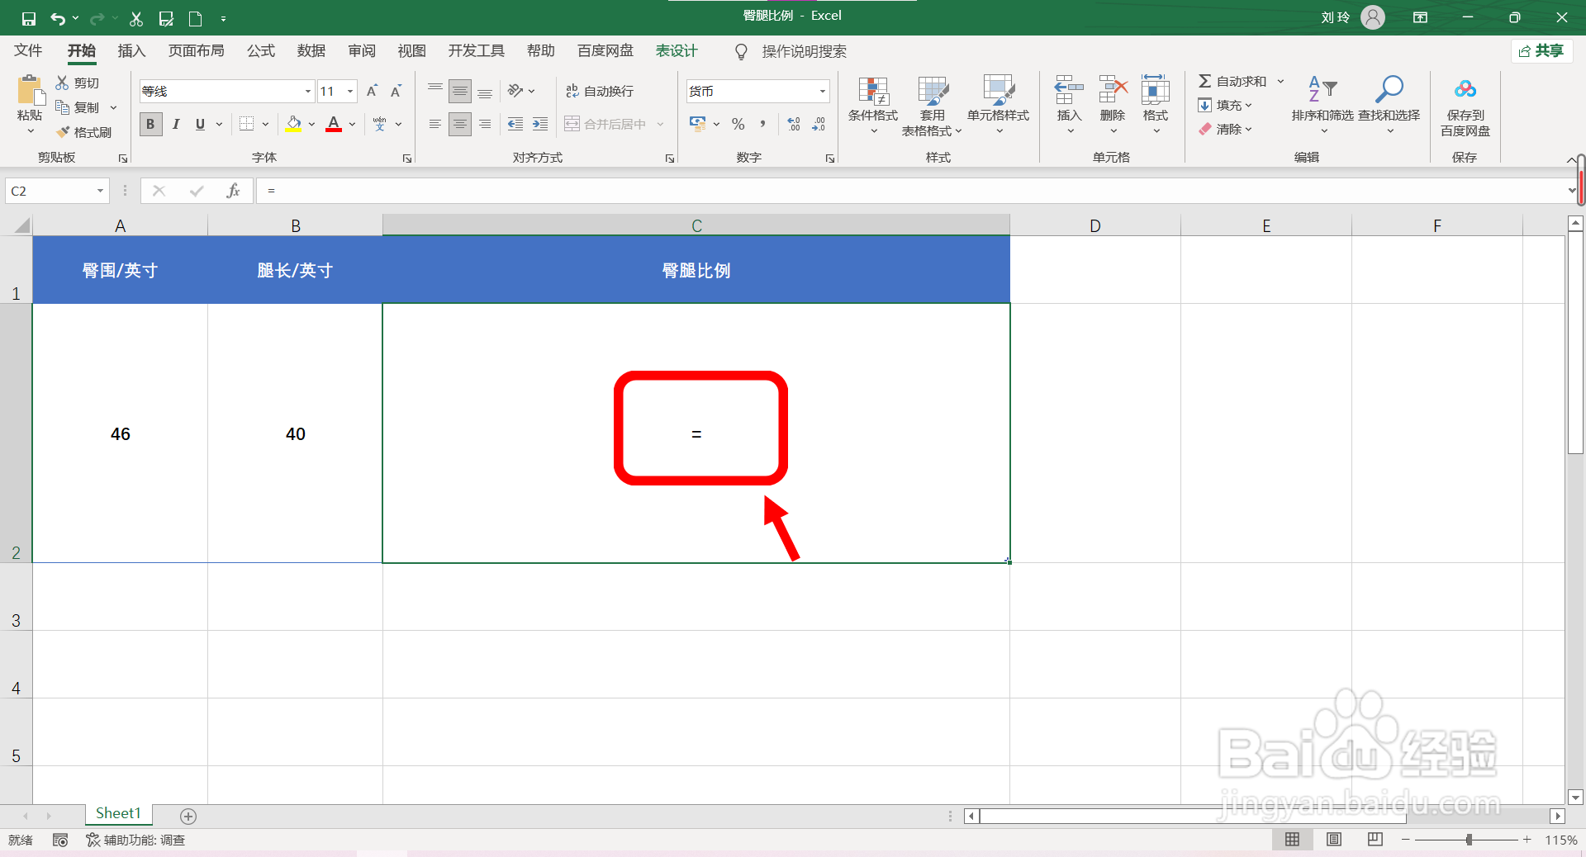Click the Cut (剪切) icon
Image resolution: width=1586 pixels, height=857 pixels.
61,82
